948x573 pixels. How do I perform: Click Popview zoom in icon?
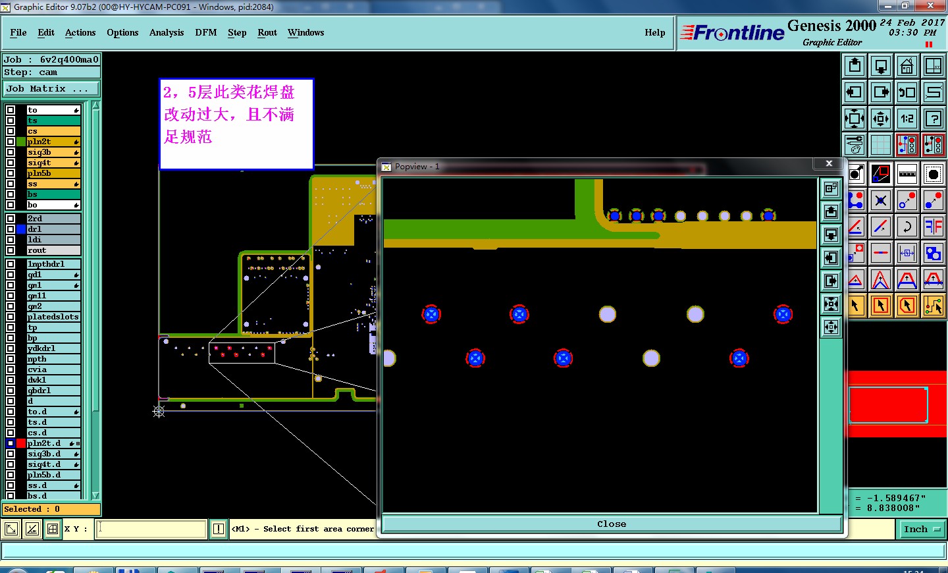831,304
